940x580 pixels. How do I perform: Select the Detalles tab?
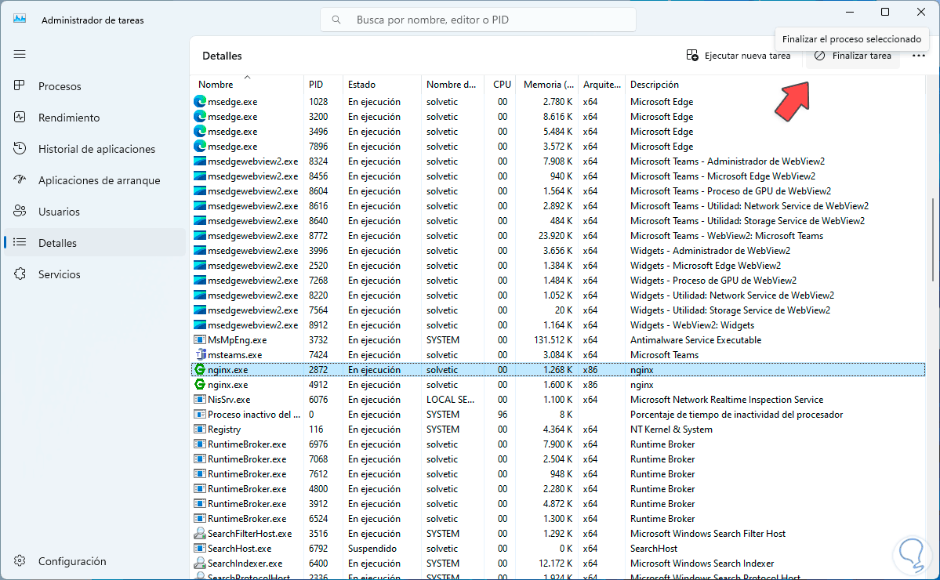95,243
